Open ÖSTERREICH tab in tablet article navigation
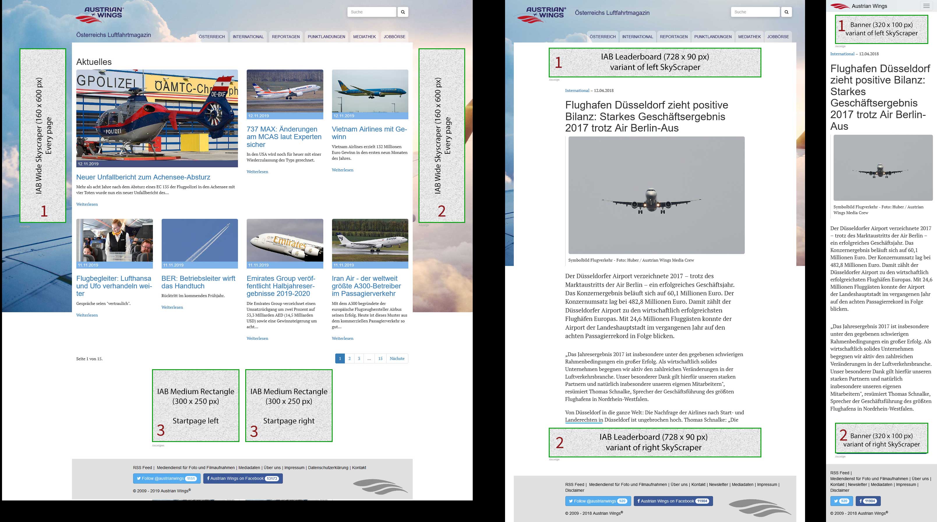 pos(603,37)
